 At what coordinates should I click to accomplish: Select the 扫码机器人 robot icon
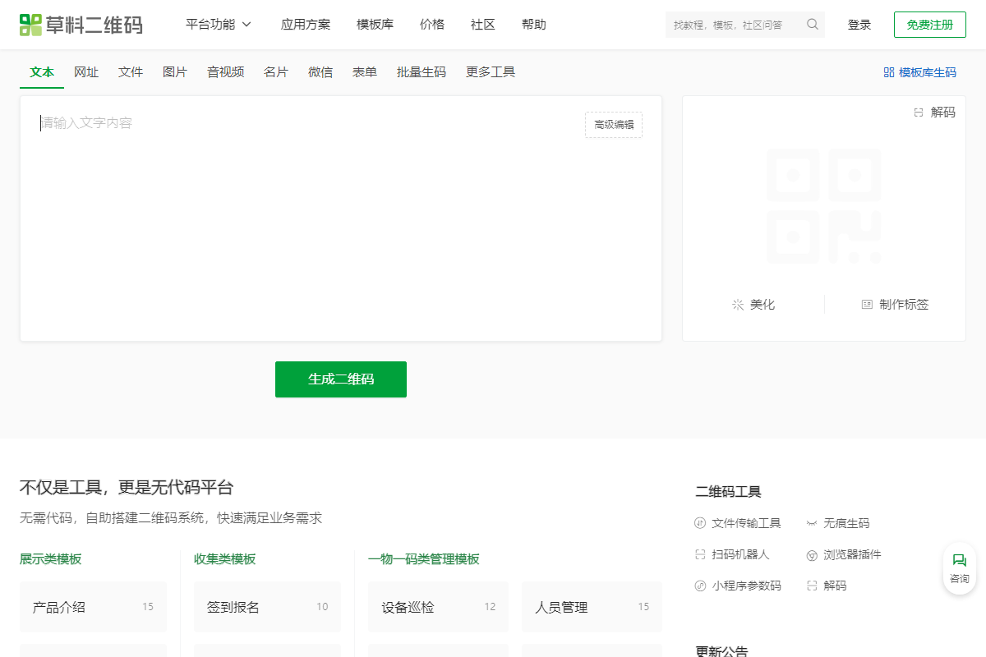(x=698, y=554)
